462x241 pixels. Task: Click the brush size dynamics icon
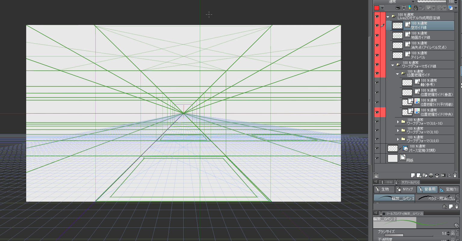[453, 233]
